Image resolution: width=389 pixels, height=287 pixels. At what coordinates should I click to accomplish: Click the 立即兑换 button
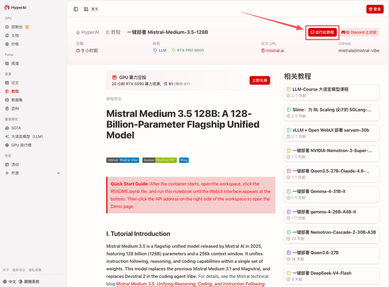(x=259, y=81)
